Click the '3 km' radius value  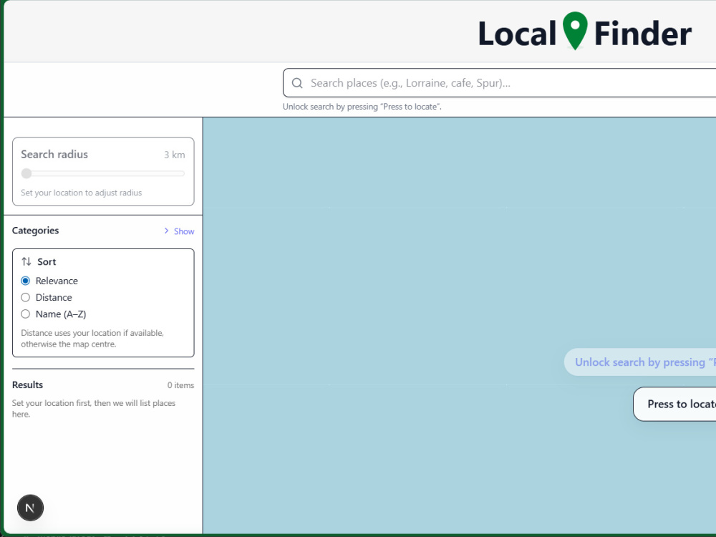[175, 155]
